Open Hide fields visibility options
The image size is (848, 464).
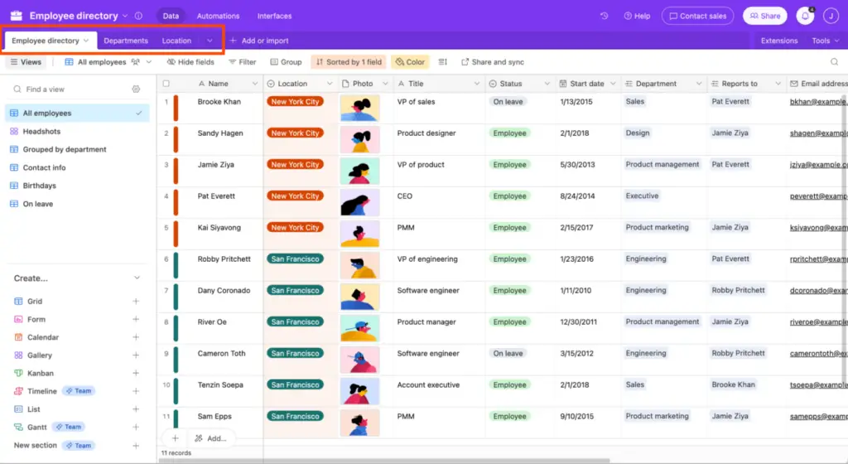[190, 62]
